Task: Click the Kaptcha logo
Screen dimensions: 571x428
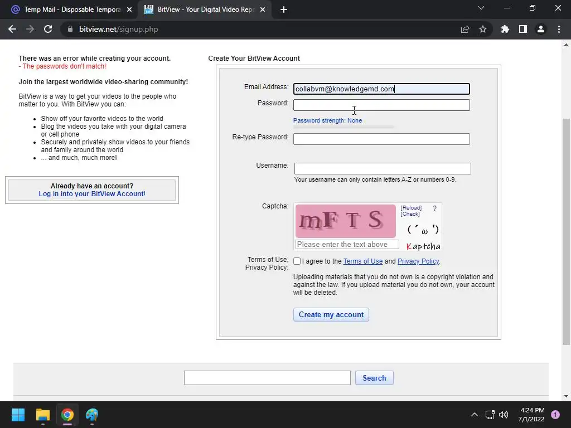Action: (x=423, y=246)
